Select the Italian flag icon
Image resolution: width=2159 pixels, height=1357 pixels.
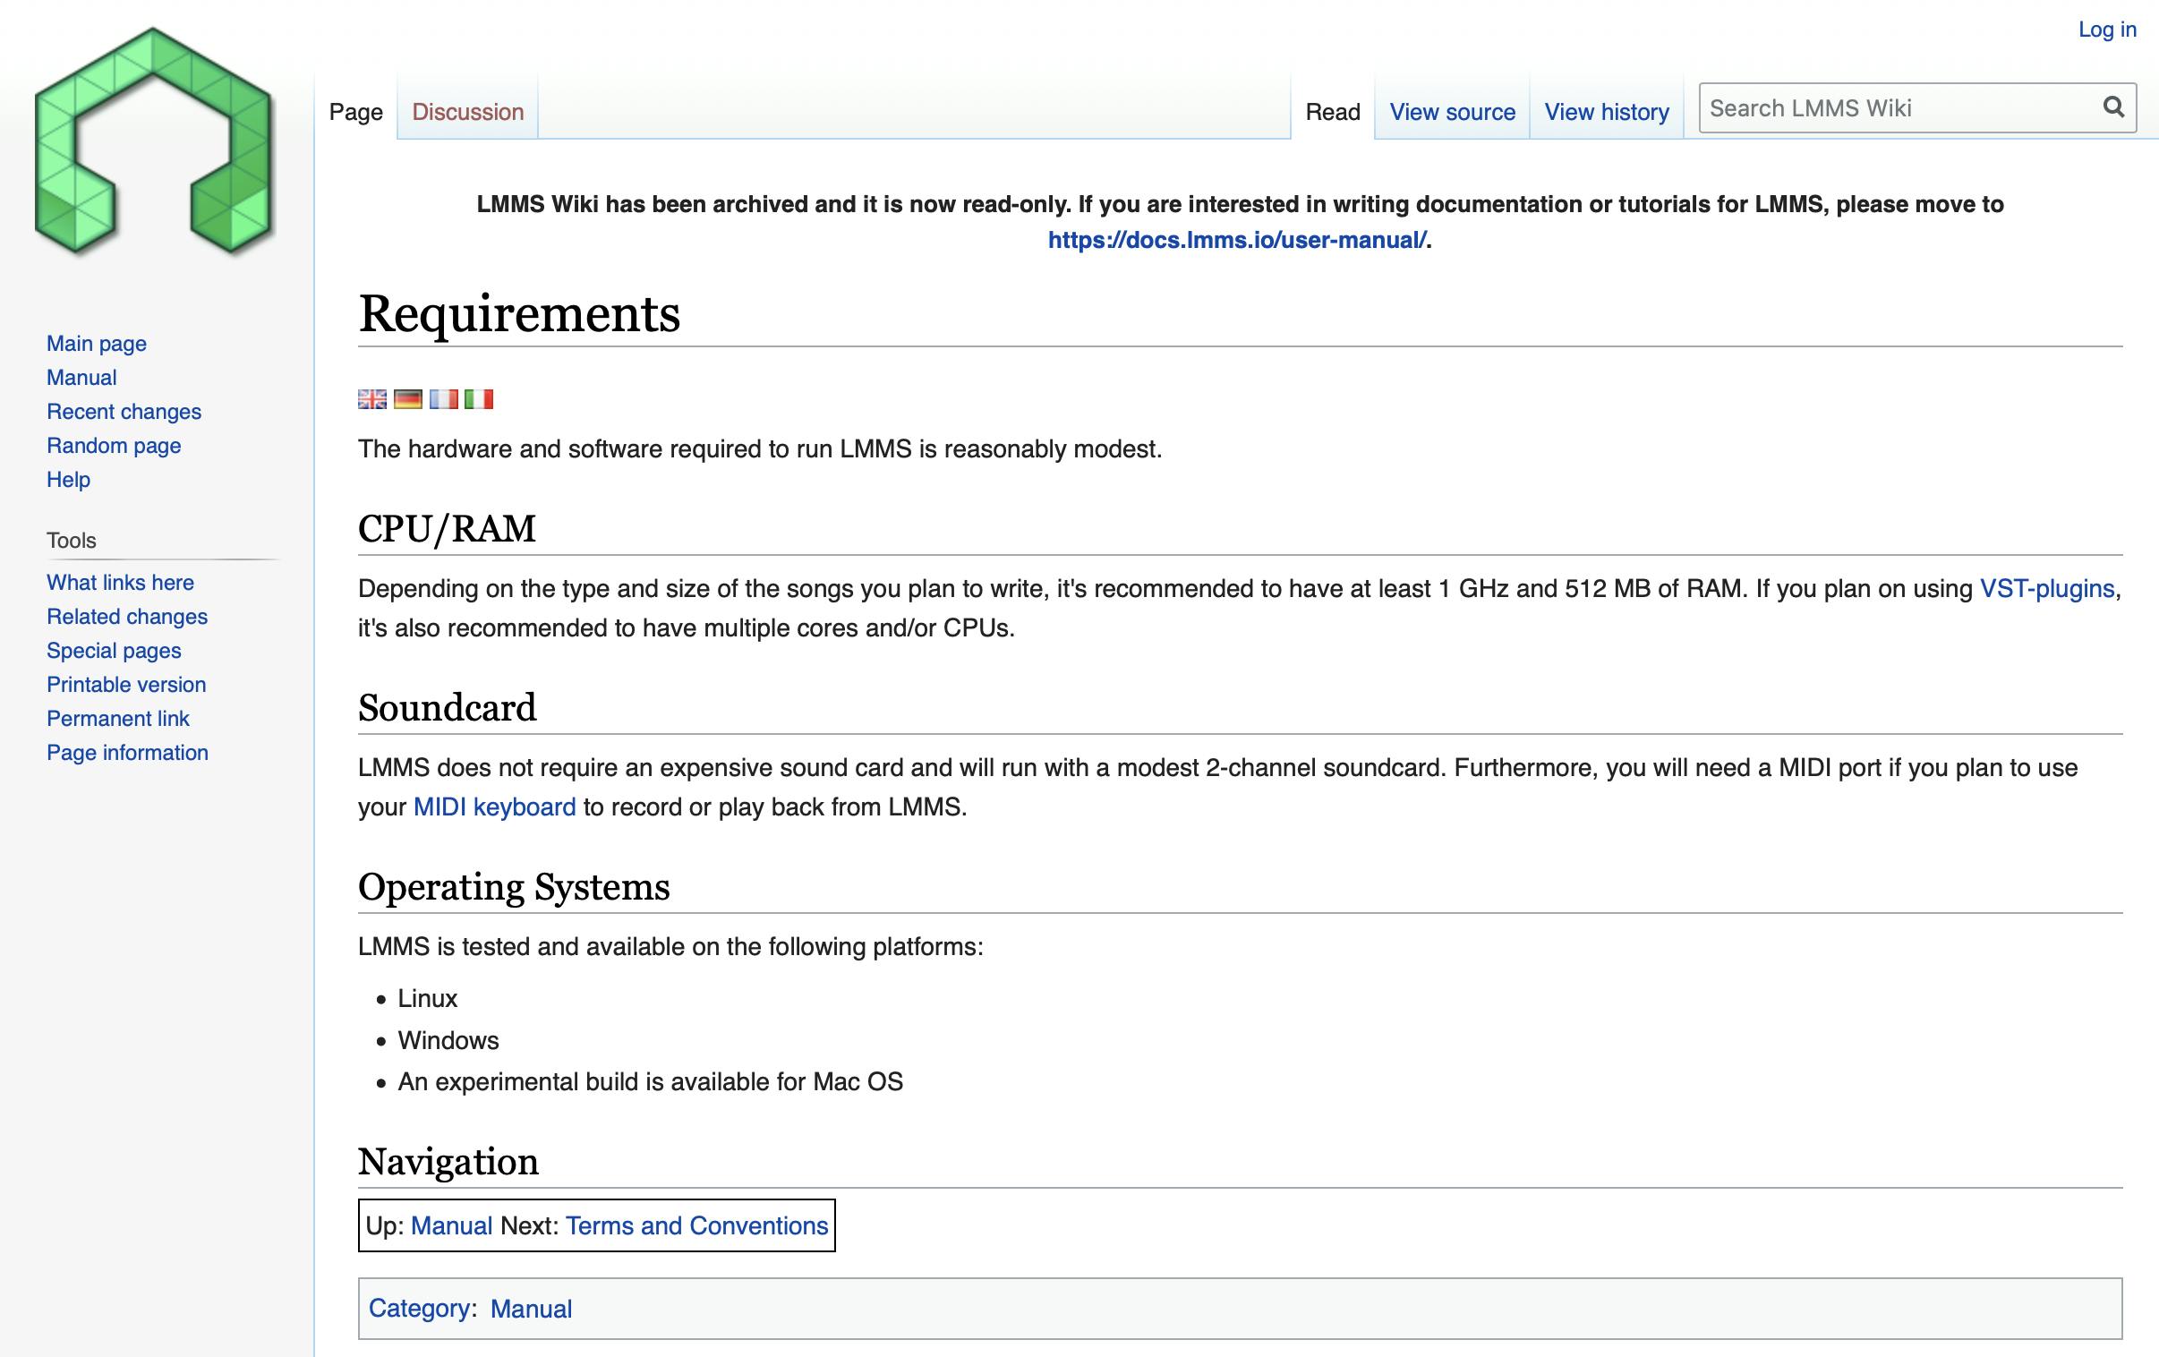coord(479,399)
